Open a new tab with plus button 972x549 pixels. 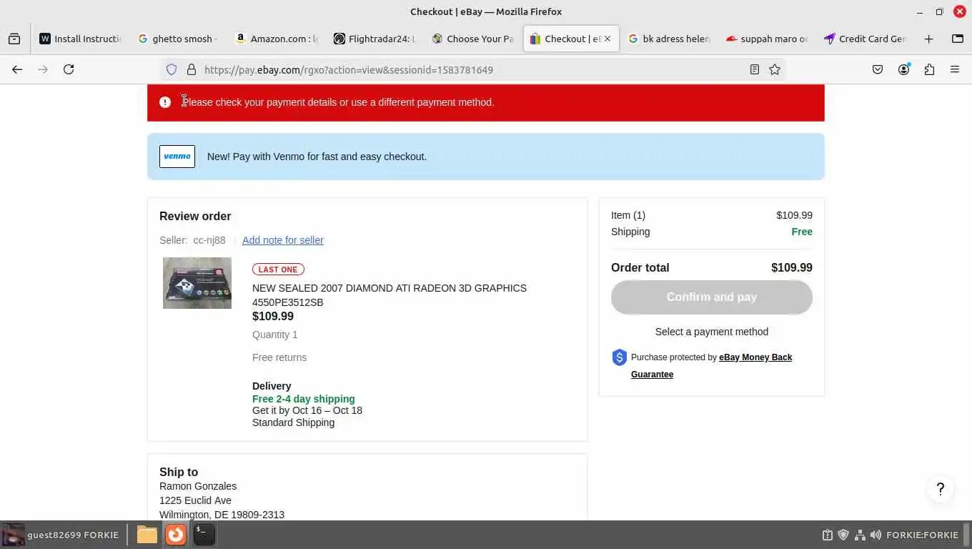click(928, 39)
